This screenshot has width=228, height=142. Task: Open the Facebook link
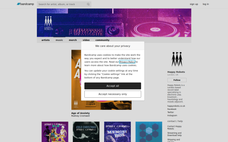172,109
